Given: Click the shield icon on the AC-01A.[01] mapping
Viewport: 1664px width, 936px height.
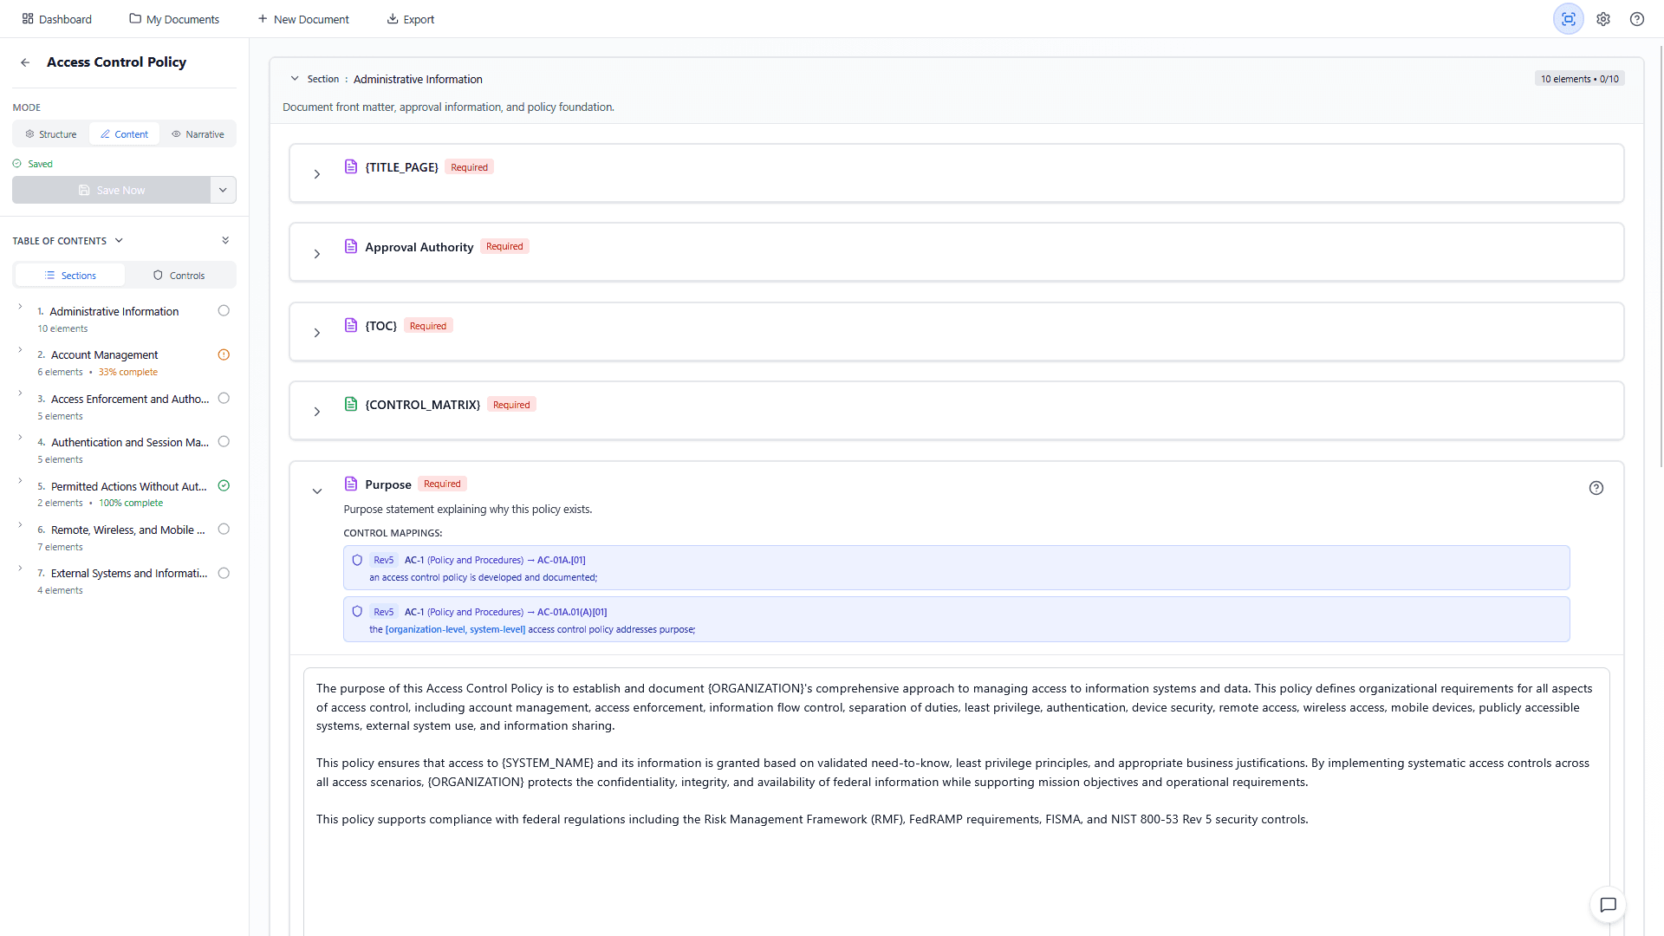Looking at the screenshot, I should click(357, 560).
